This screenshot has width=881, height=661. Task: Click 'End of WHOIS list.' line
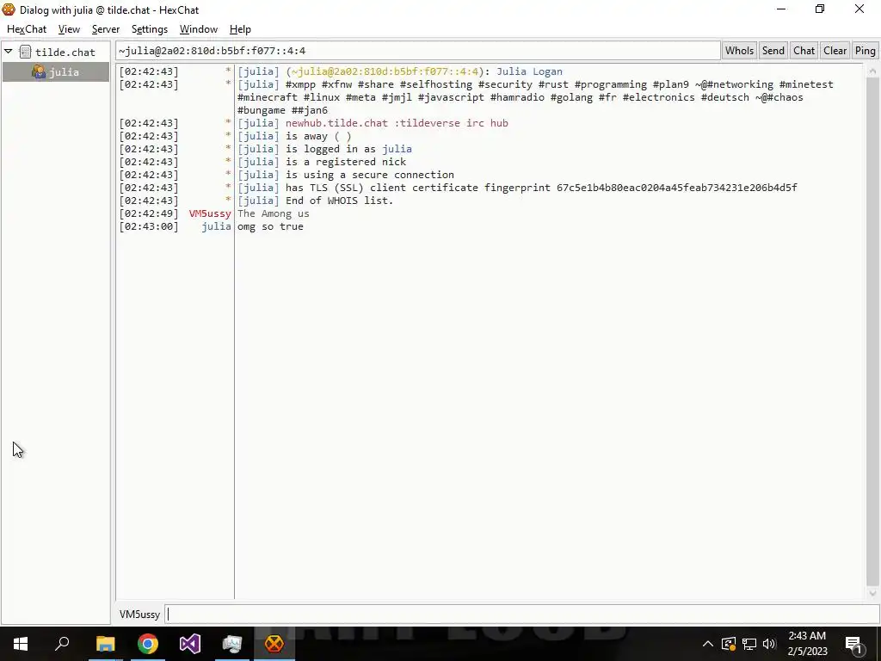point(339,201)
